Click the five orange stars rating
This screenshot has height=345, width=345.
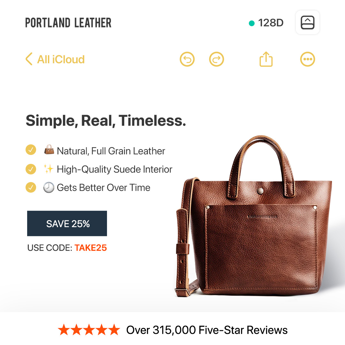pyautogui.click(x=89, y=330)
